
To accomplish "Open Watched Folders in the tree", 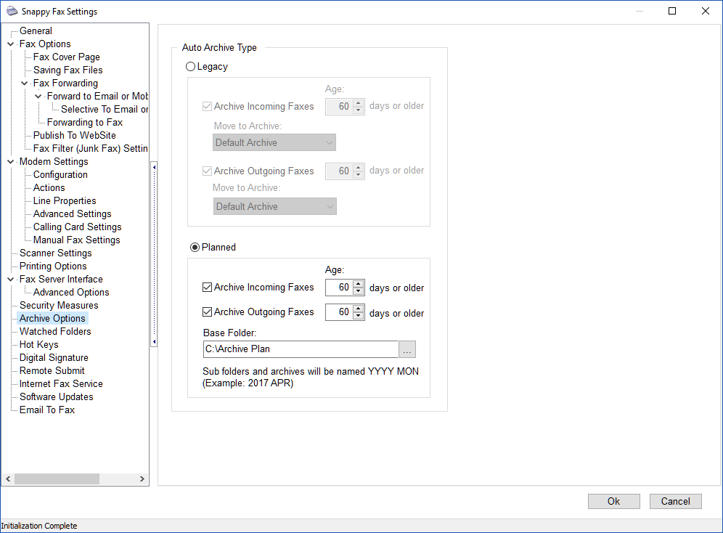I will [55, 332].
